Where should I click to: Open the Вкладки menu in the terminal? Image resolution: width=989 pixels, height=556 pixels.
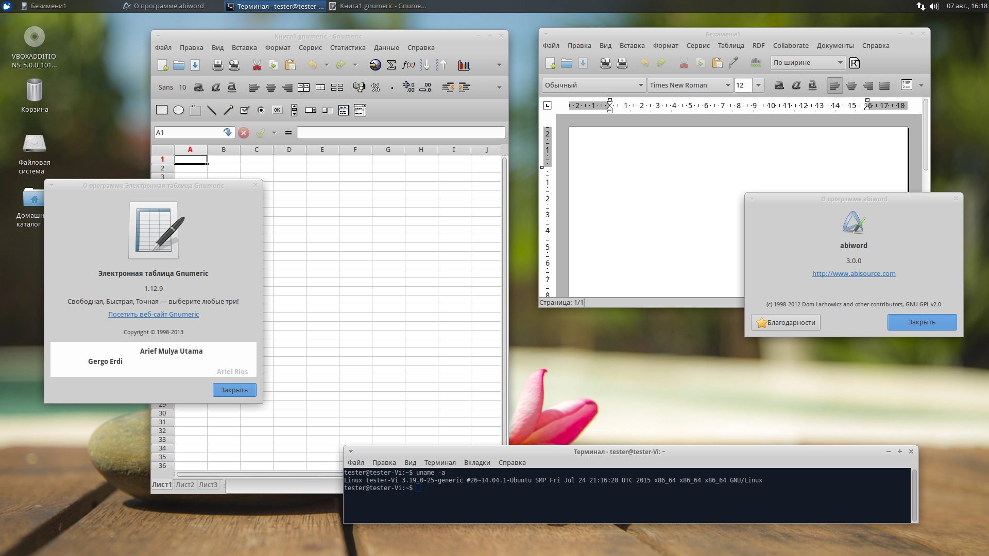[477, 463]
